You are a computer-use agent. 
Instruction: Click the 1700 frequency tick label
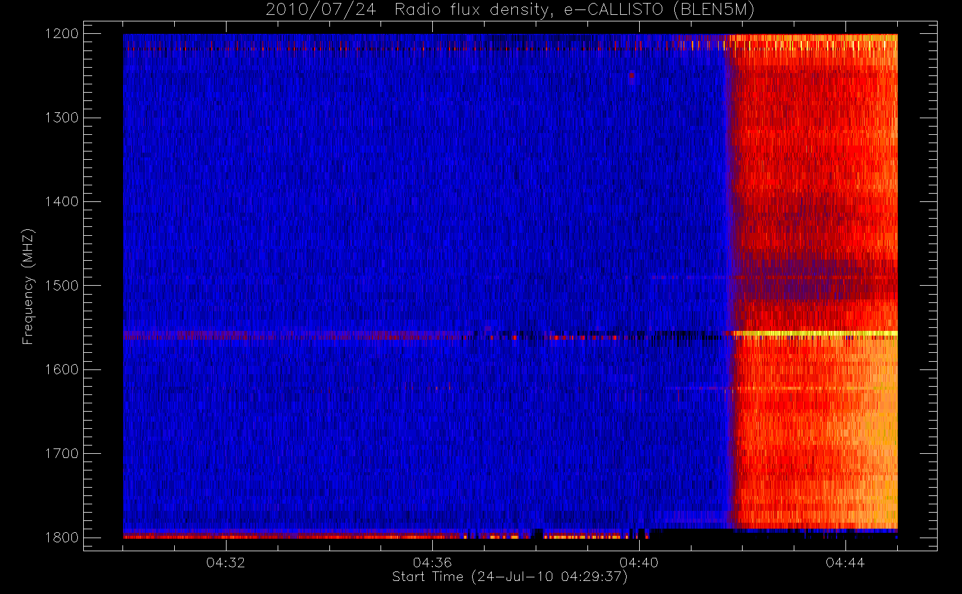coord(62,454)
